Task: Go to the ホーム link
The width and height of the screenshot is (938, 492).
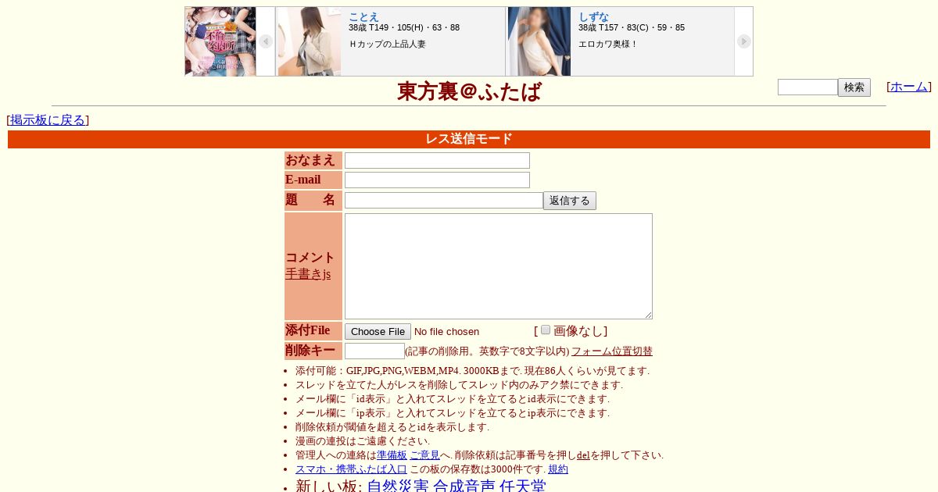Action: [909, 87]
